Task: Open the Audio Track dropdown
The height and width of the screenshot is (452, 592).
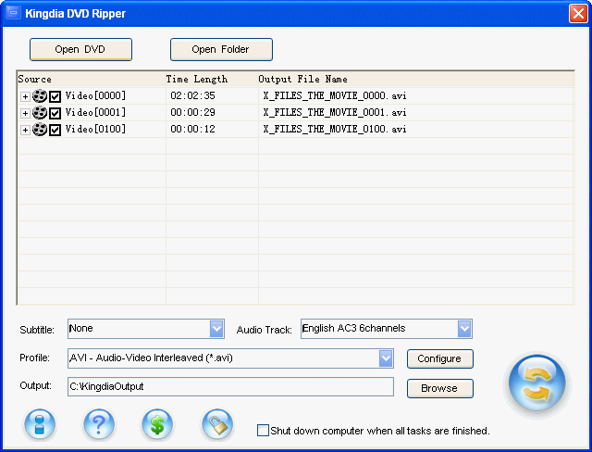Action: (464, 329)
